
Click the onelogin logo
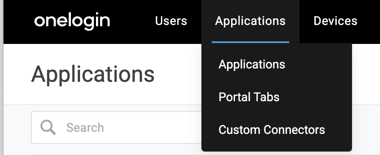(x=72, y=21)
